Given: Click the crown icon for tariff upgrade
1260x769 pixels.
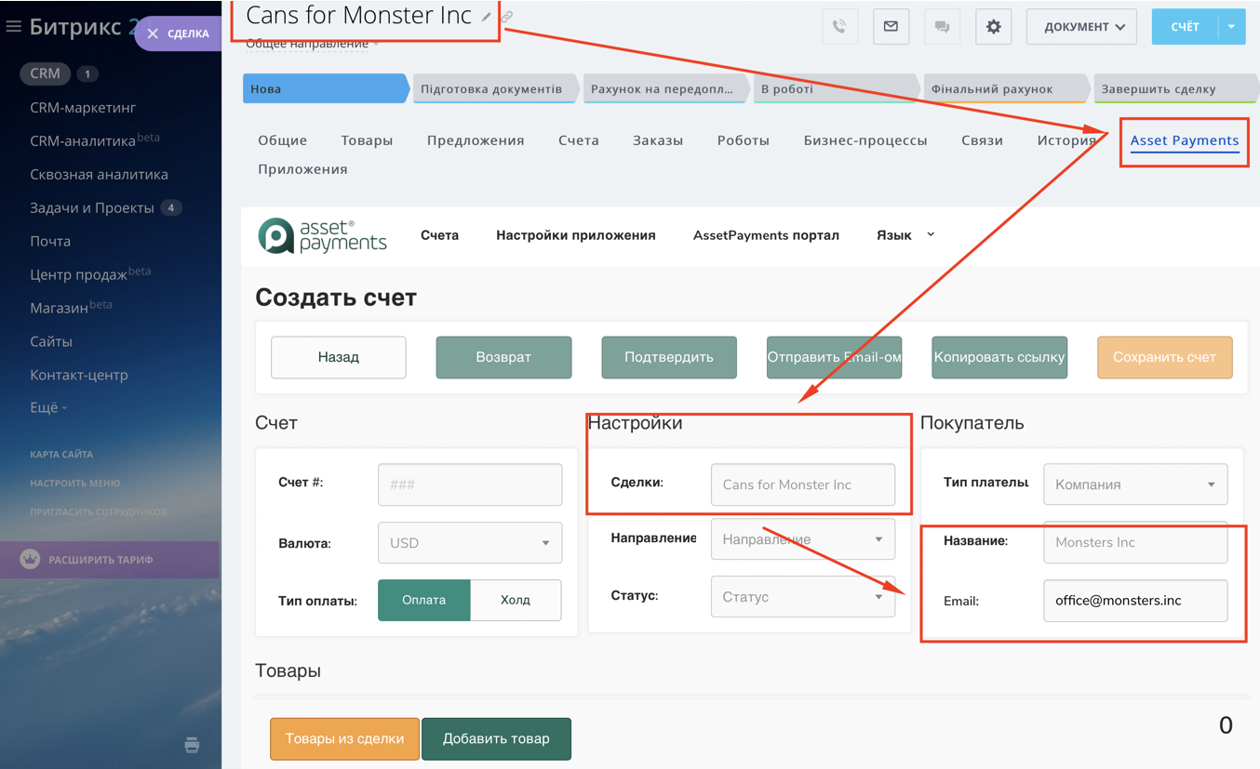Looking at the screenshot, I should 31,560.
